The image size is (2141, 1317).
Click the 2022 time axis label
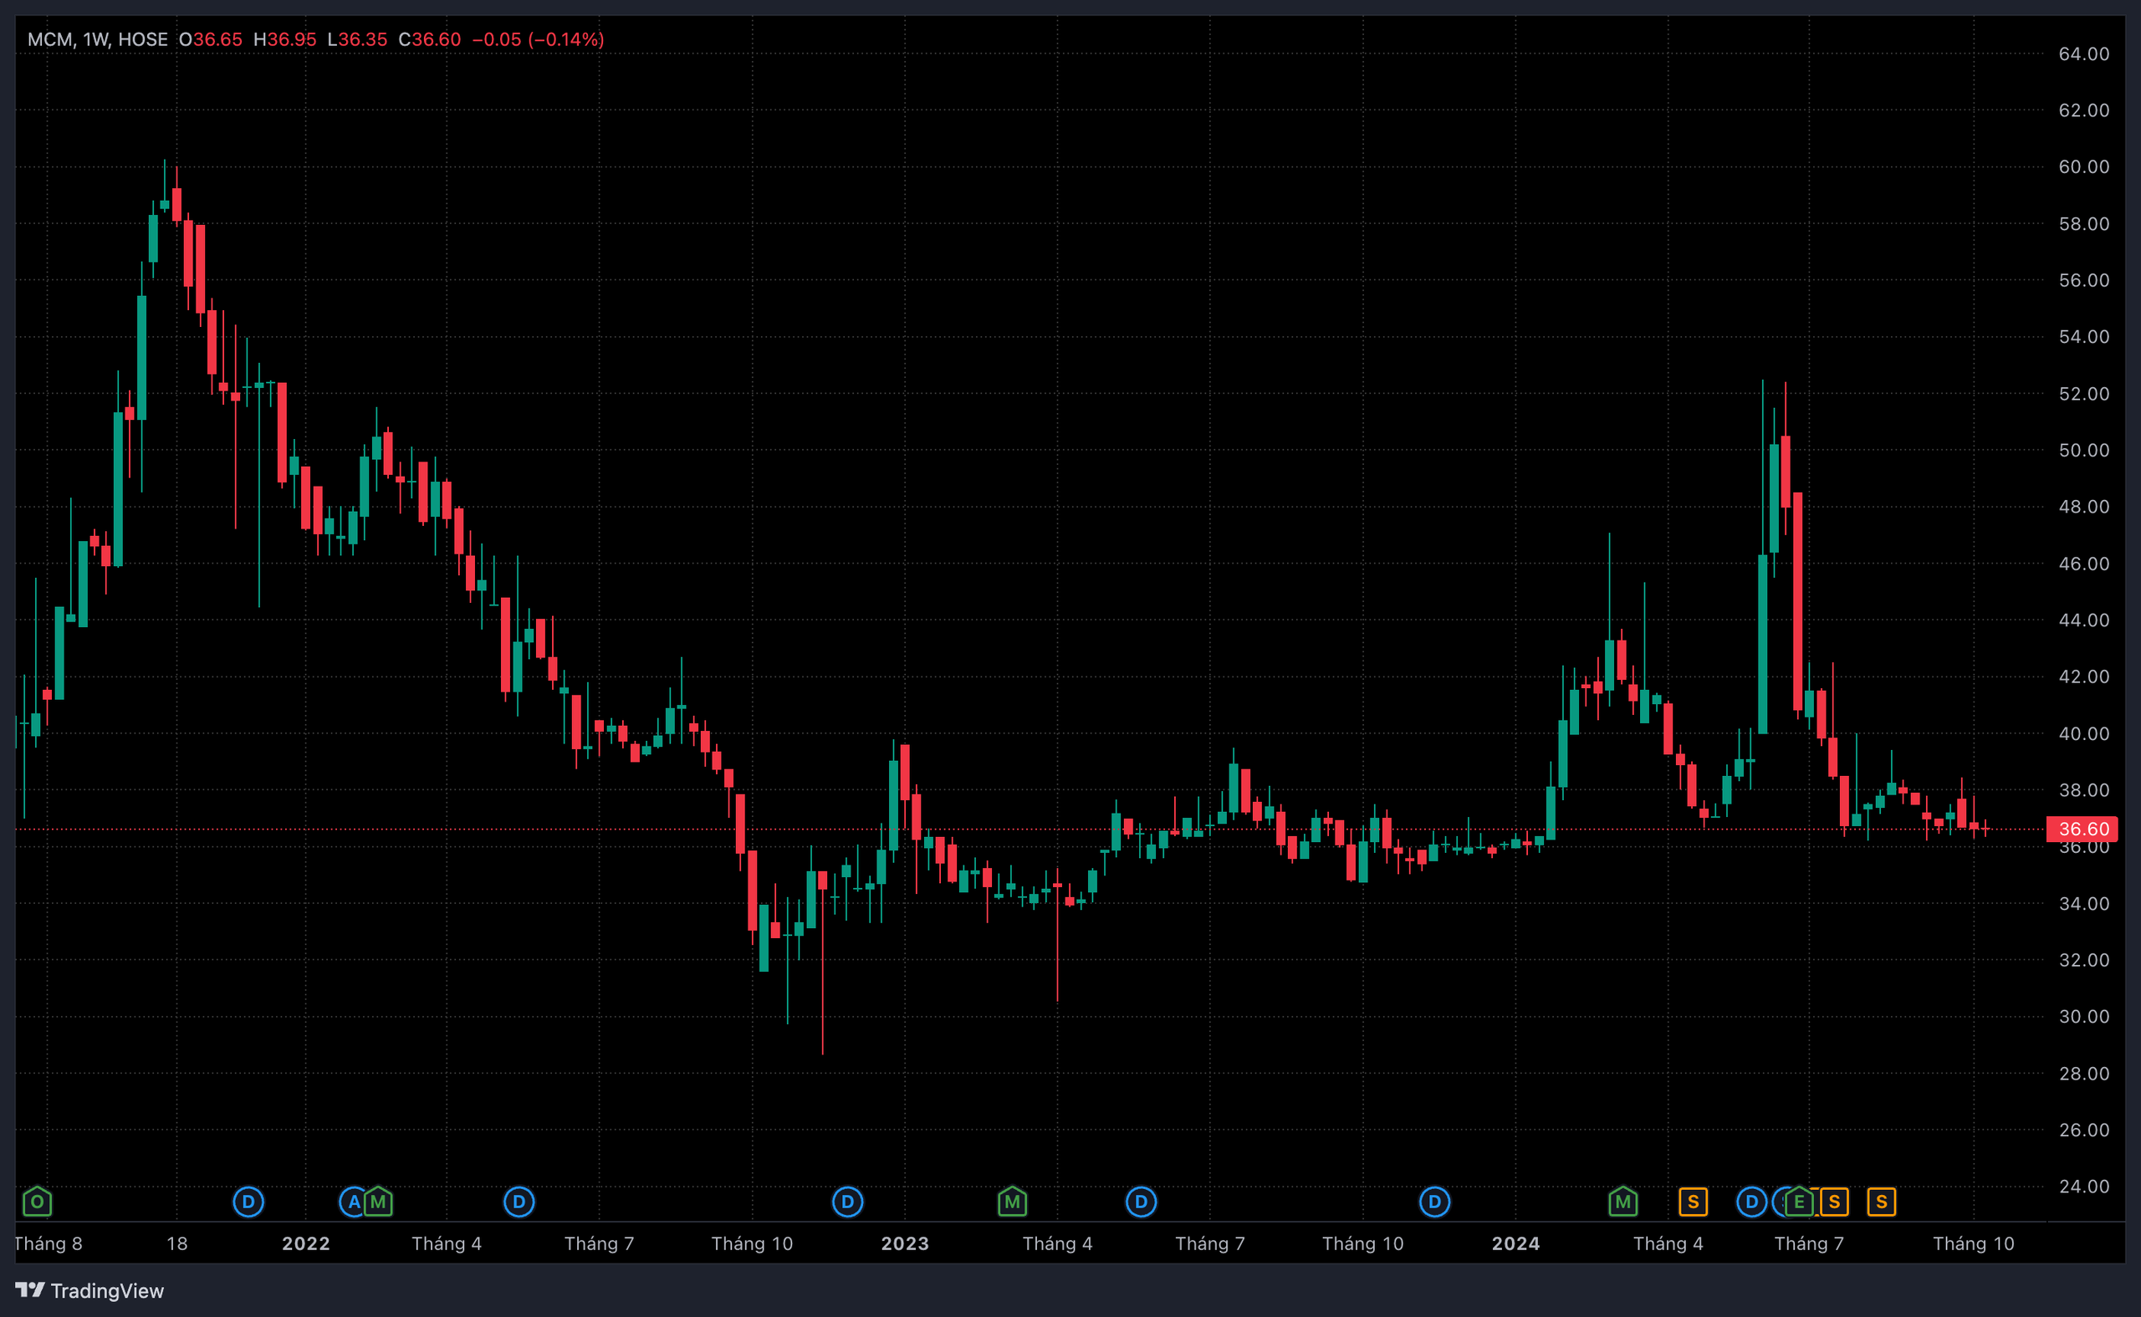(x=306, y=1244)
